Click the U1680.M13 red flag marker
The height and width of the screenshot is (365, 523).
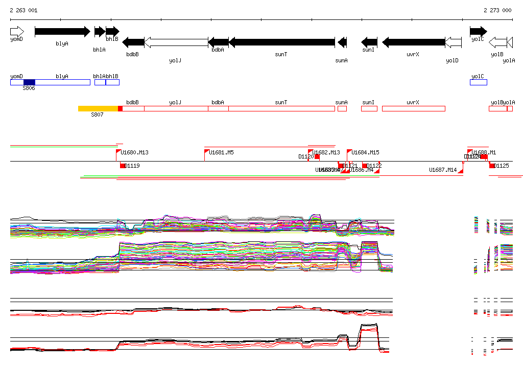tap(118, 152)
